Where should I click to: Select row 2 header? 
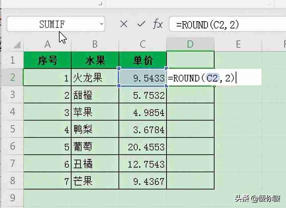click(12, 77)
